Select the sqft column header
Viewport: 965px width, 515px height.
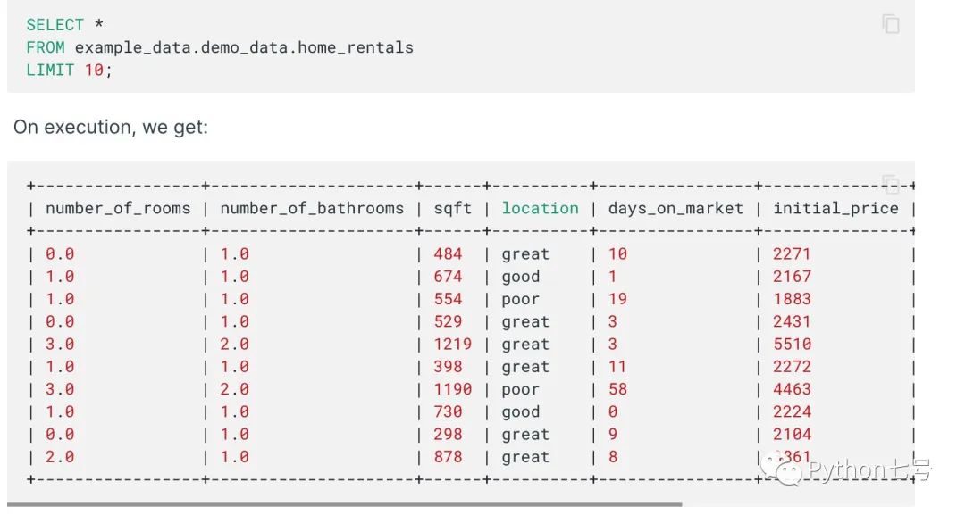452,208
